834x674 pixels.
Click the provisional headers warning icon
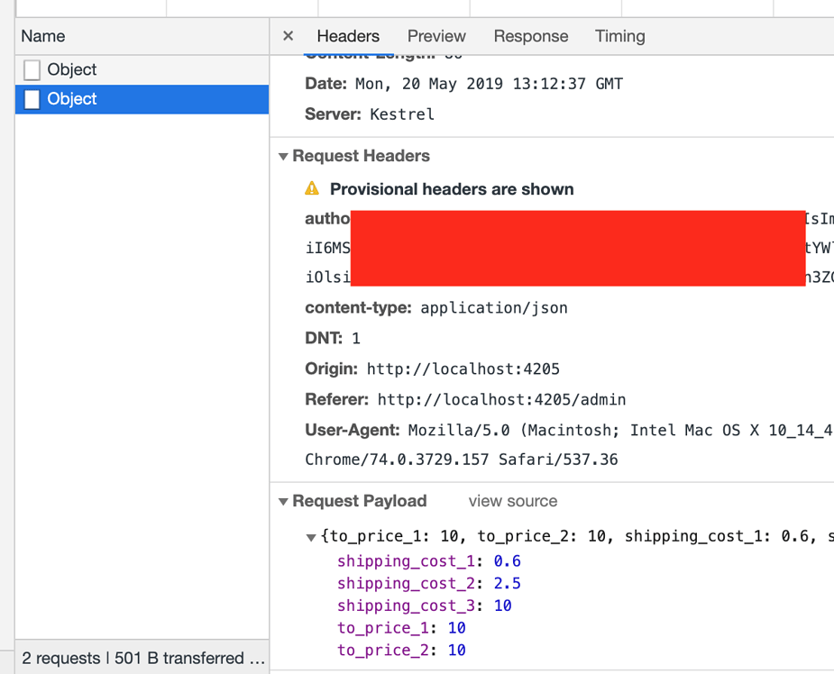[x=312, y=188]
